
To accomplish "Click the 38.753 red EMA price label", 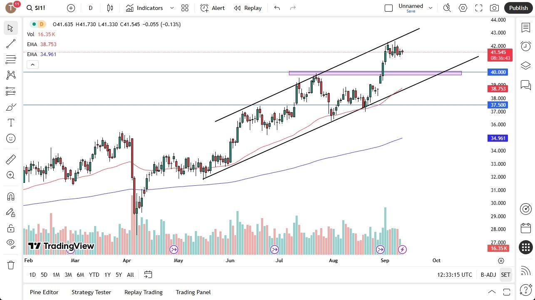I will pos(498,89).
